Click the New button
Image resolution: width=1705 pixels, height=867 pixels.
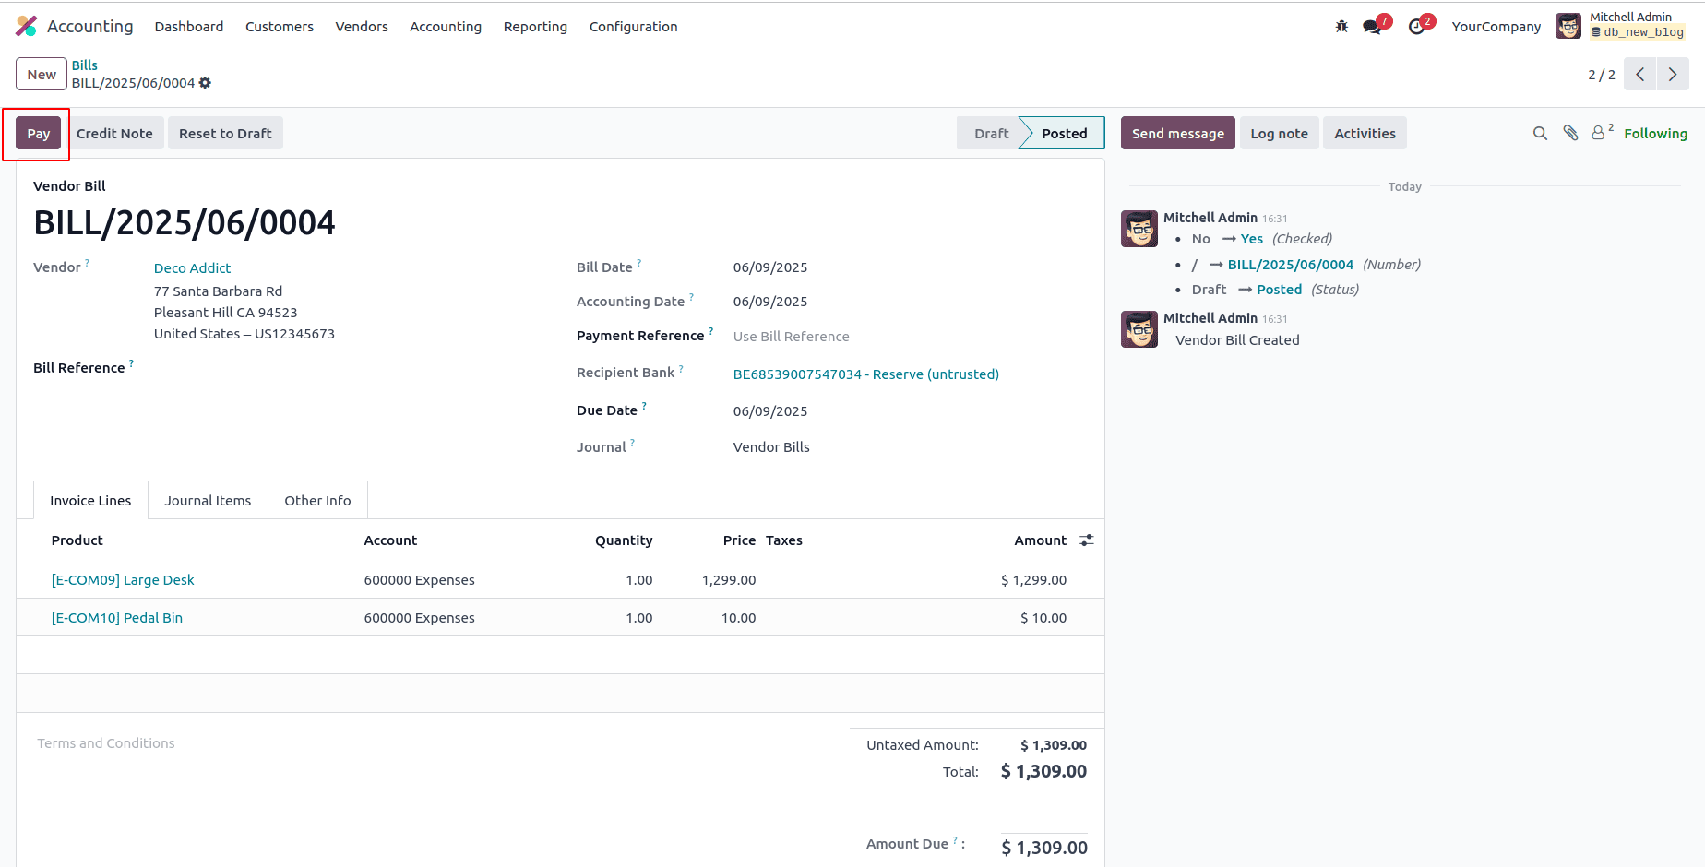[42, 74]
